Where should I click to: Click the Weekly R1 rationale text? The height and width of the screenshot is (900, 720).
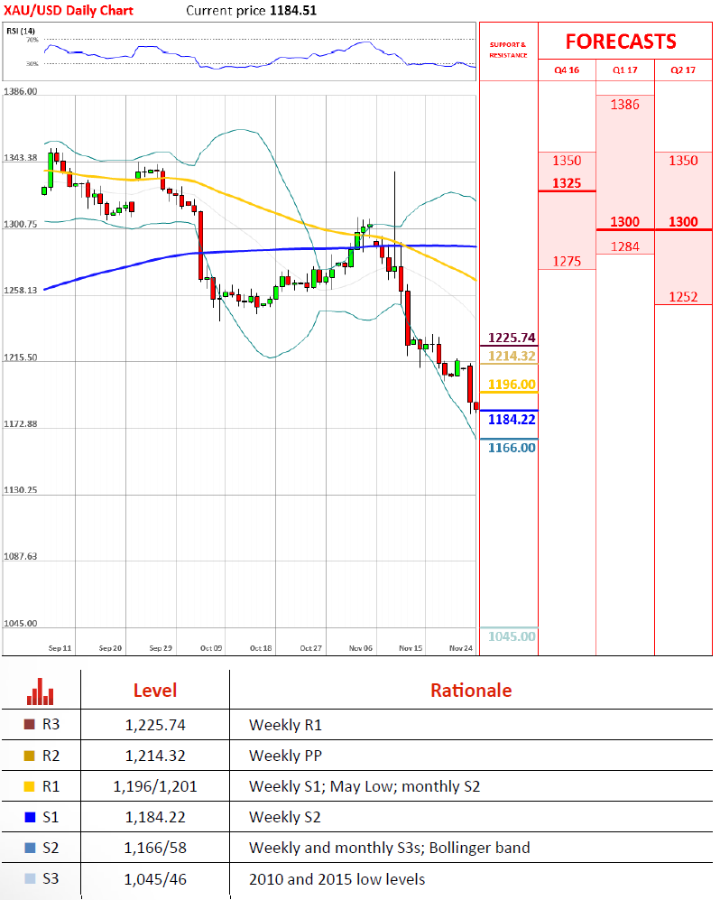coord(285,725)
